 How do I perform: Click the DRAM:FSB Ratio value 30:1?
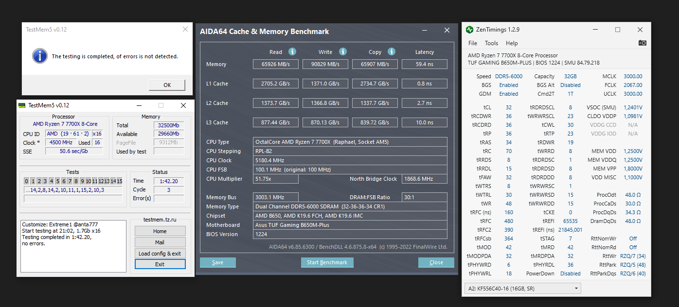pyautogui.click(x=425, y=197)
